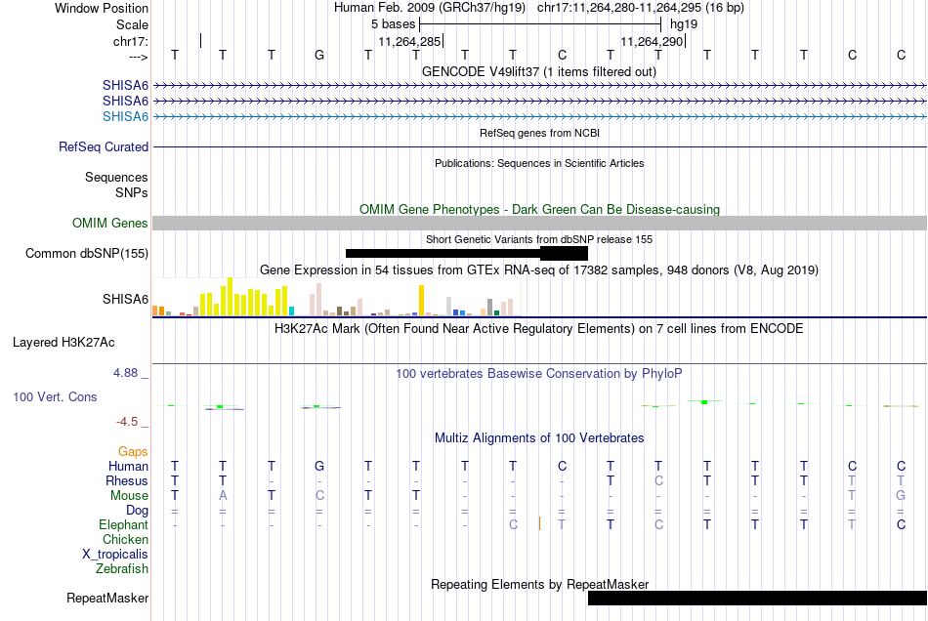Click the GTEx Gene Expression track title
The height and width of the screenshot is (621, 928).
click(x=539, y=269)
